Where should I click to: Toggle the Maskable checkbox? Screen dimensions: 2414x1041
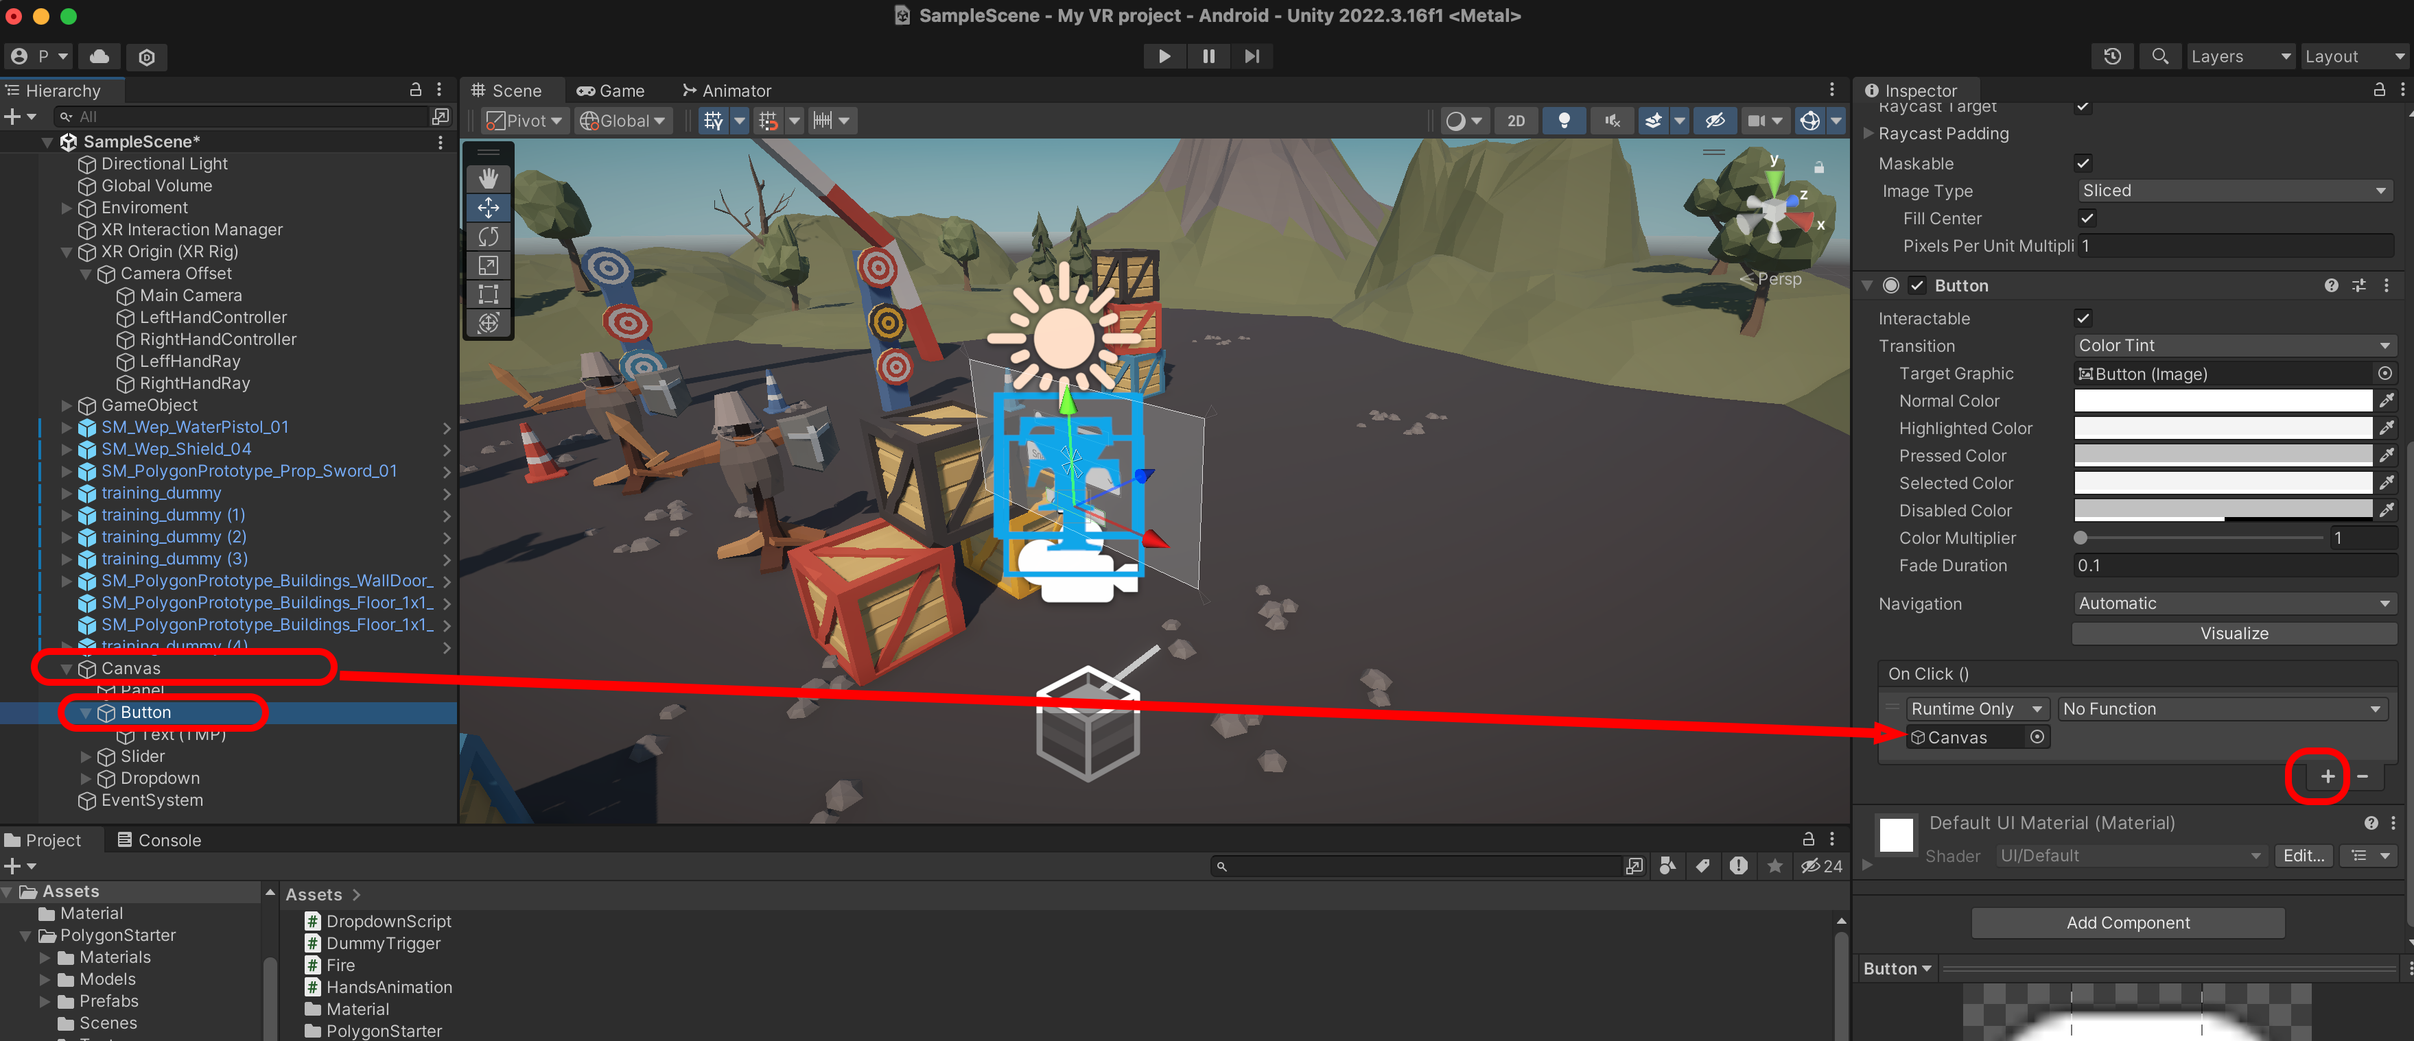pyautogui.click(x=2083, y=163)
